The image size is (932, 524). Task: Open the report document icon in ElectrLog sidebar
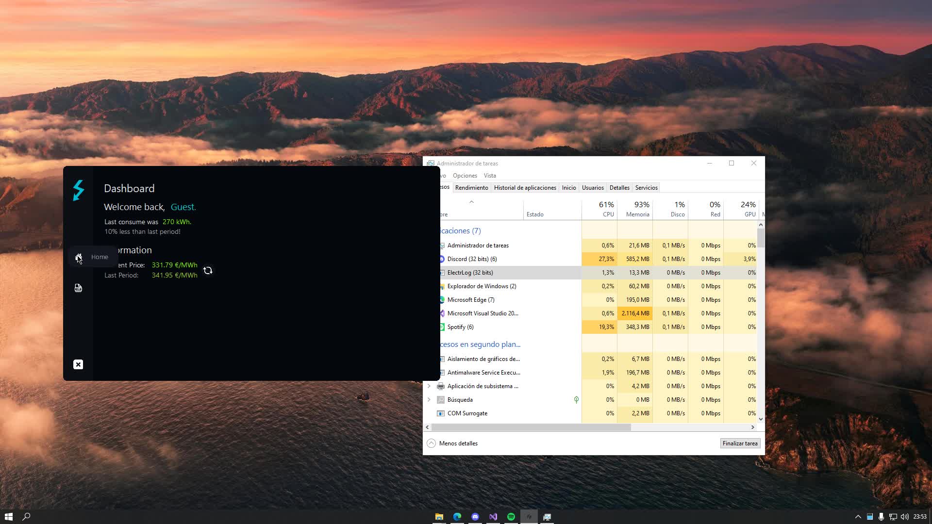(x=78, y=288)
